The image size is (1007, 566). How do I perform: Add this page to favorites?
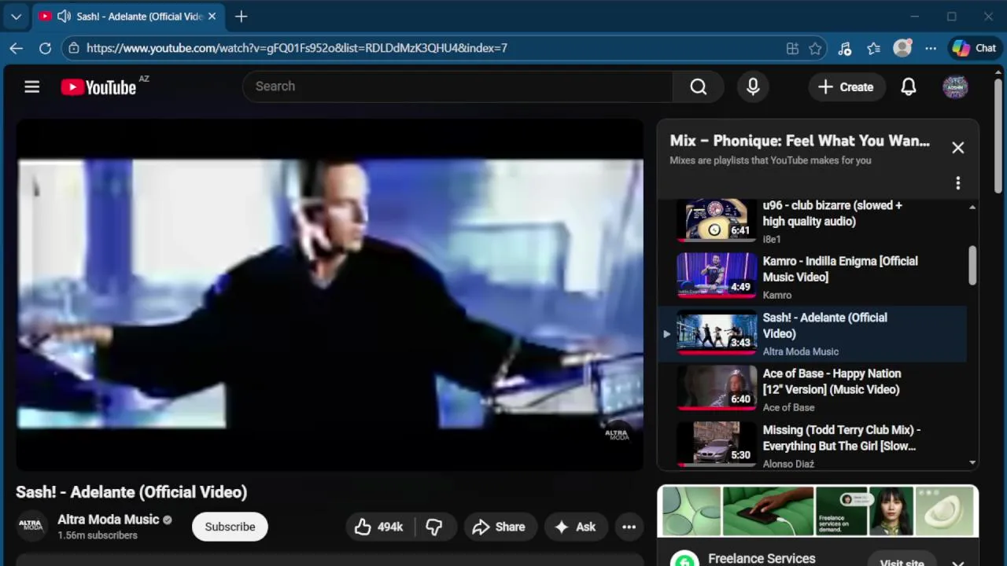(815, 48)
